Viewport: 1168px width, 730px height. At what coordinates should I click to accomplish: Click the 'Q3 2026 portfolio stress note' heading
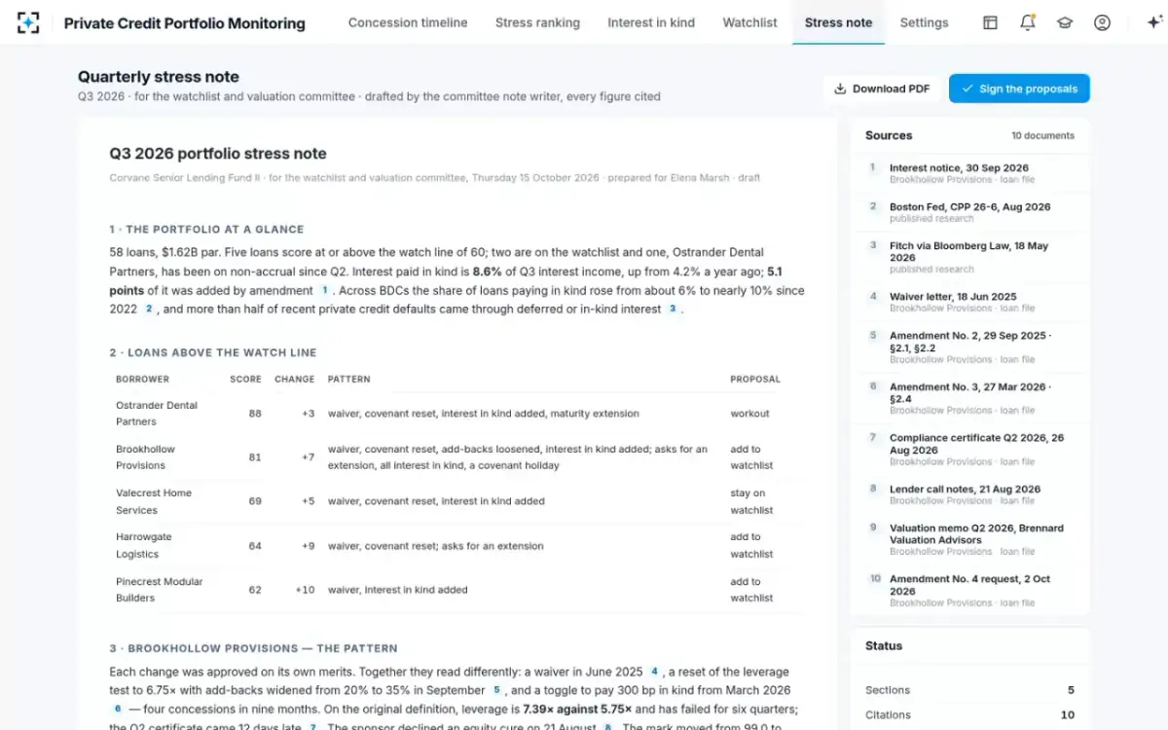pyautogui.click(x=218, y=154)
